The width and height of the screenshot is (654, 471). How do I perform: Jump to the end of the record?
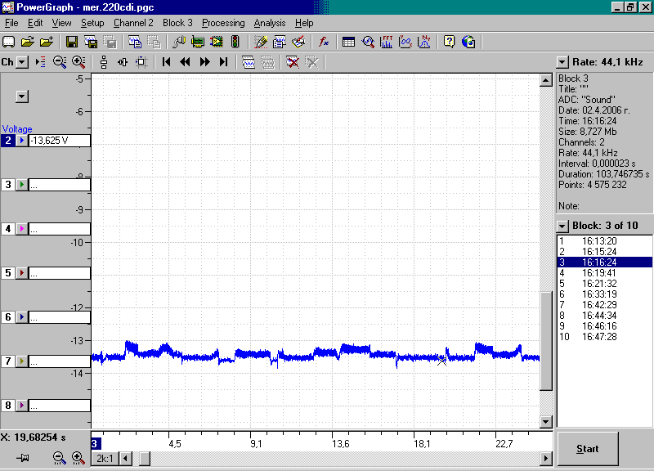(223, 62)
